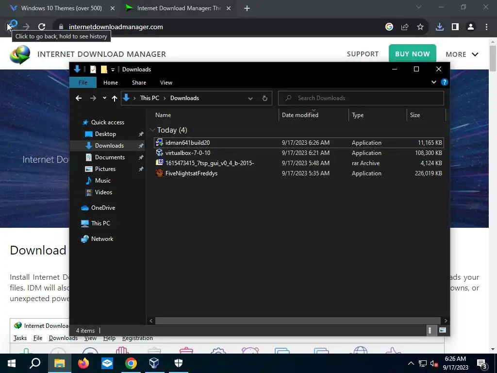This screenshot has width=497, height=373.
Task: Unpin Desktop using its pin icon
Action: coord(141,134)
